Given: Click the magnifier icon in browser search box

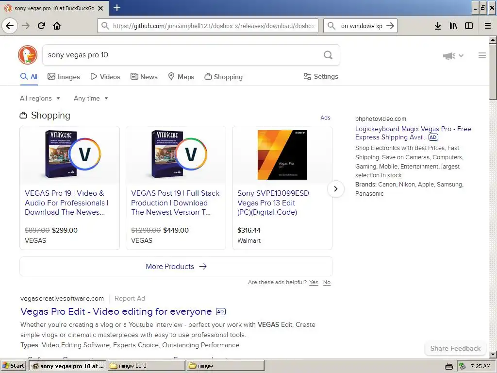Looking at the screenshot, I should tap(331, 26).
